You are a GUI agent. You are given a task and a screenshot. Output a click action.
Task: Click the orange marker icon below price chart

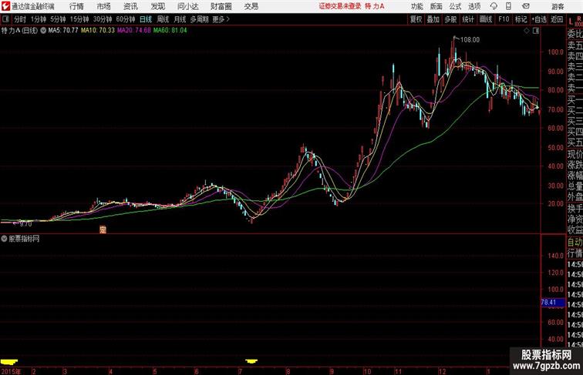click(x=103, y=229)
